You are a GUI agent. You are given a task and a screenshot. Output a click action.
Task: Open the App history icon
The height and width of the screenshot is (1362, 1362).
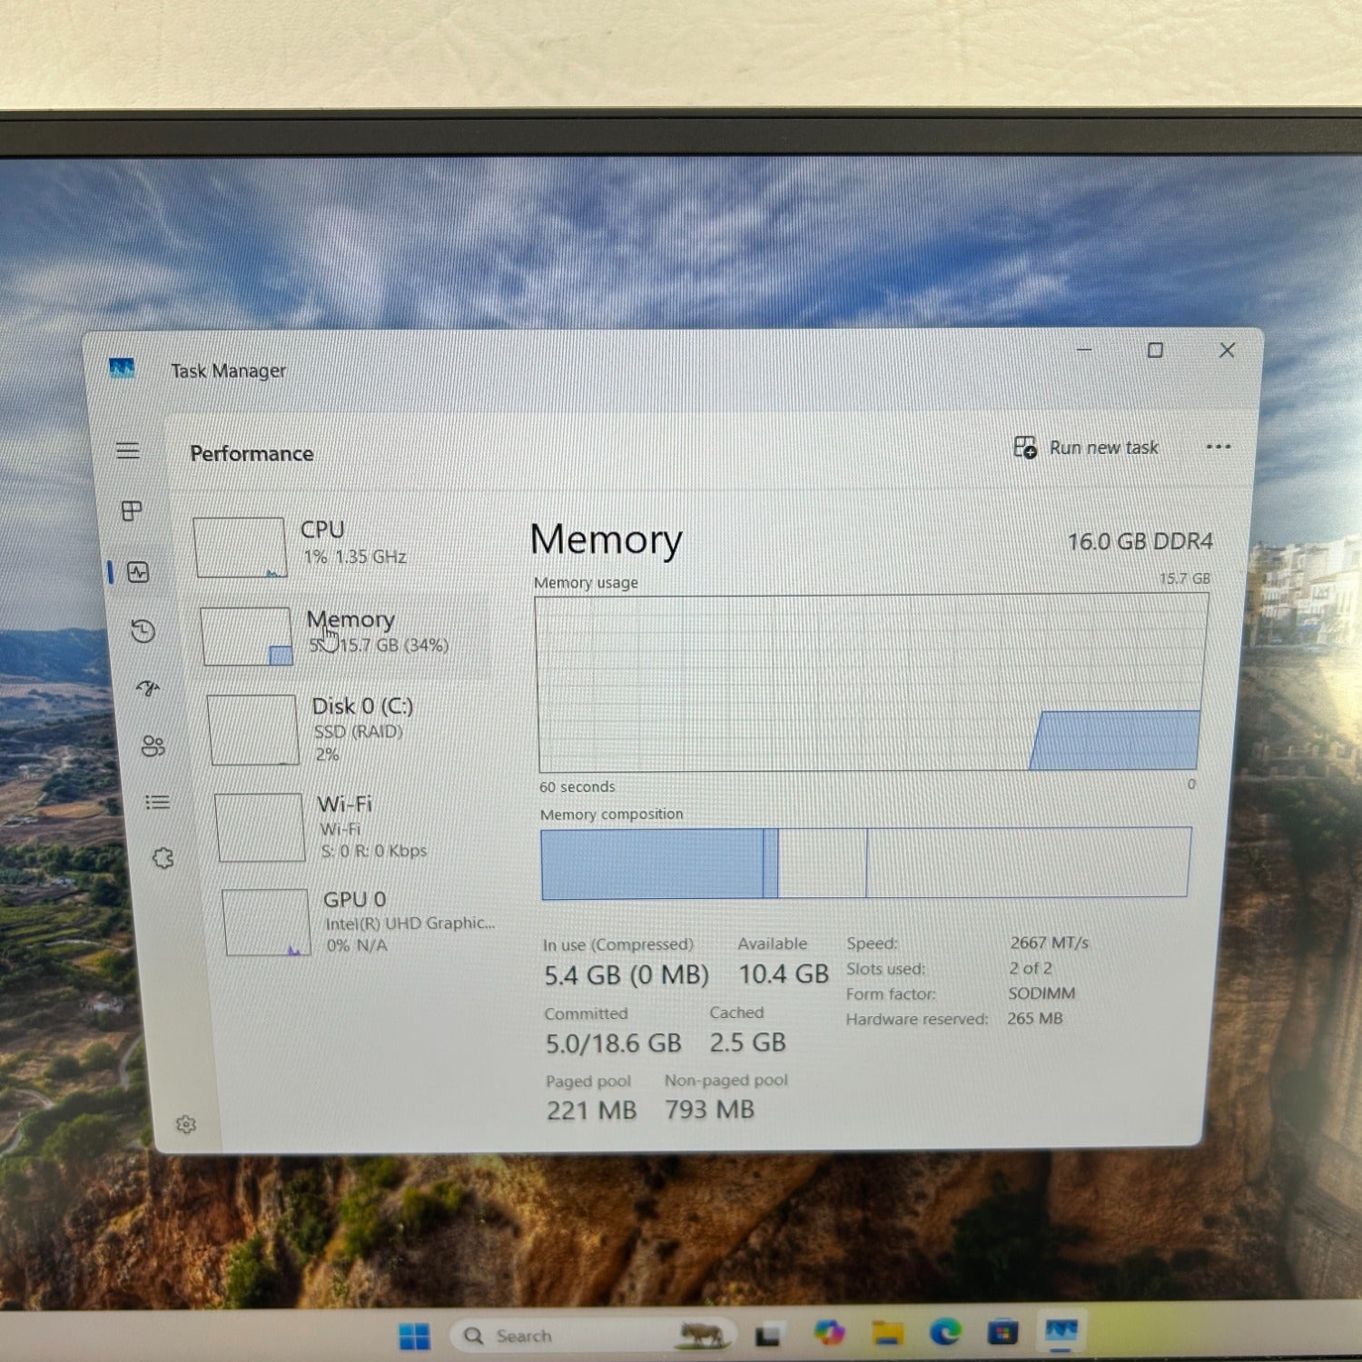coord(143,630)
